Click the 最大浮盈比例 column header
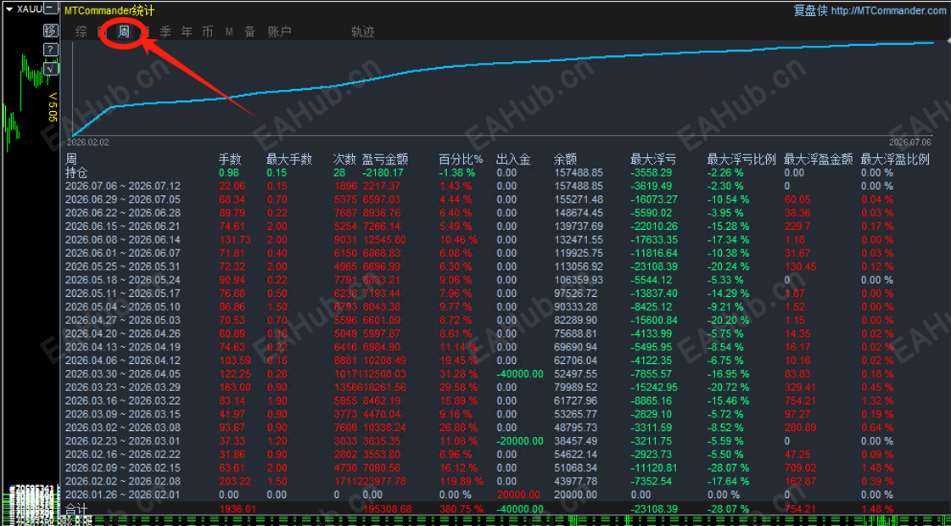 click(895, 159)
